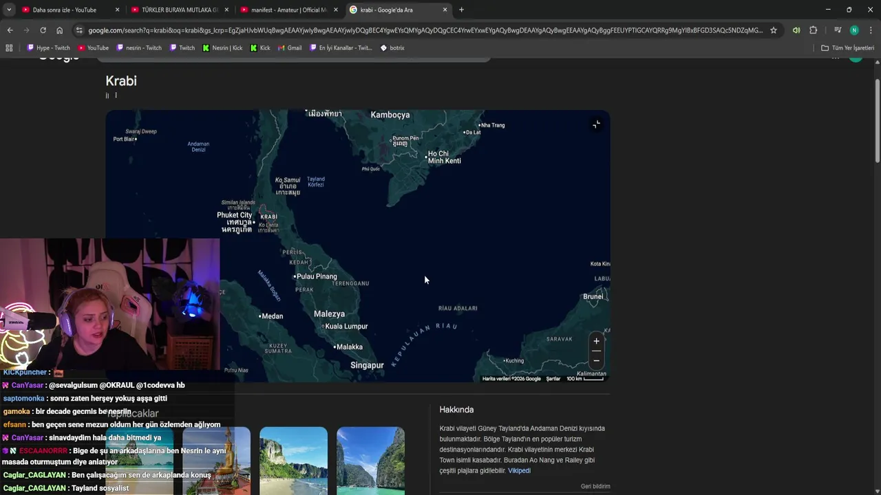
Task: Open the Gmail bookmark
Action: (x=290, y=48)
